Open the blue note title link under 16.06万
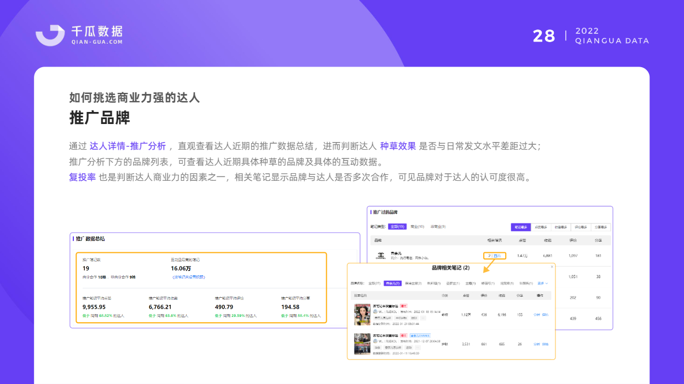684x384 pixels. pos(189,277)
